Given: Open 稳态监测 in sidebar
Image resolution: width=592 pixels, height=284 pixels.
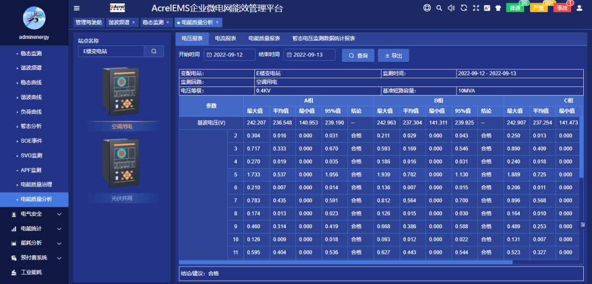Looking at the screenshot, I should click(35, 54).
